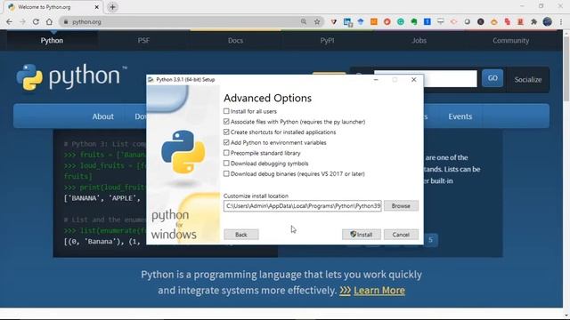The height and width of the screenshot is (320, 570).
Task: Uncheck Add Python to environment variables
Action: click(226, 142)
